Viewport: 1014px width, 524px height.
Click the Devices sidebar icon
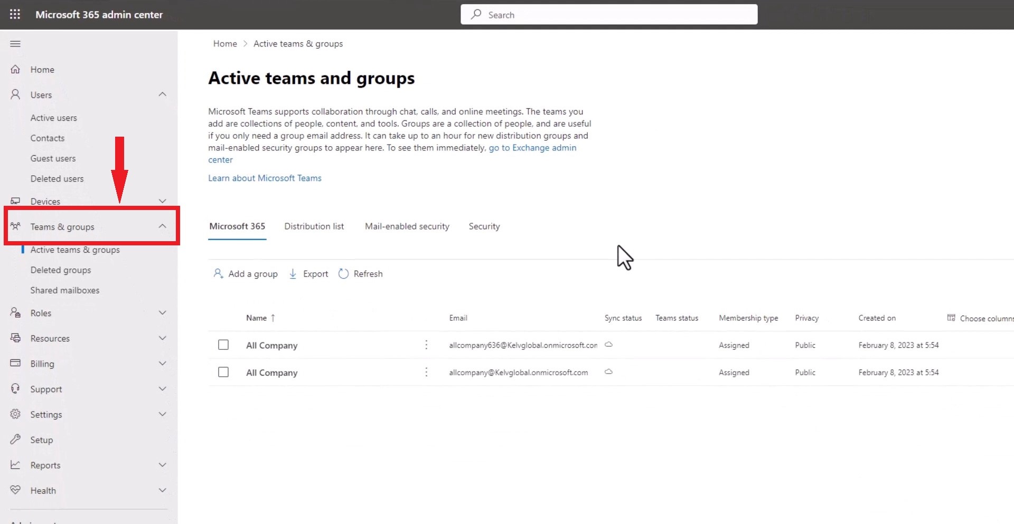(16, 201)
